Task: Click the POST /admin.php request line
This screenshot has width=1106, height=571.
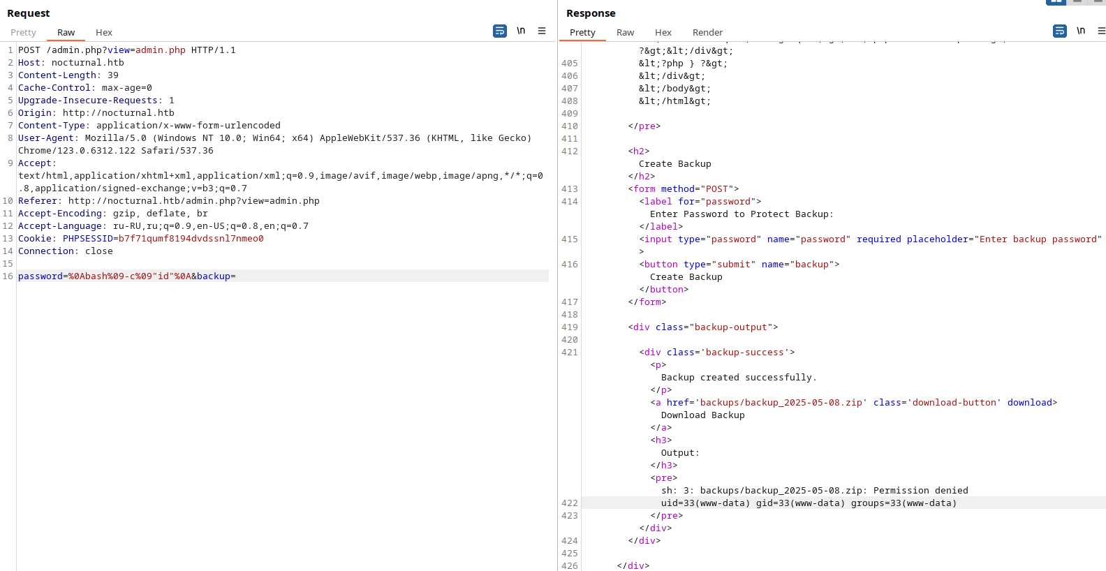Action: point(127,50)
